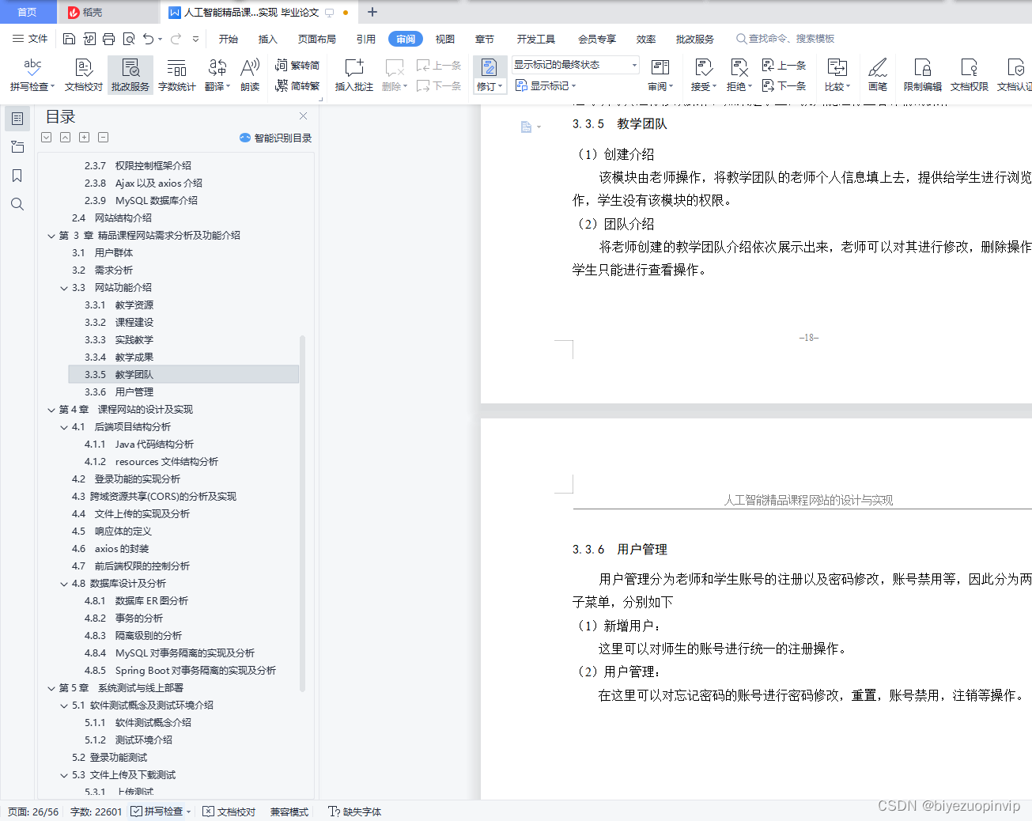This screenshot has width=1032, height=821.
Task: Switch to the 引用 (References) tab
Action: (366, 39)
